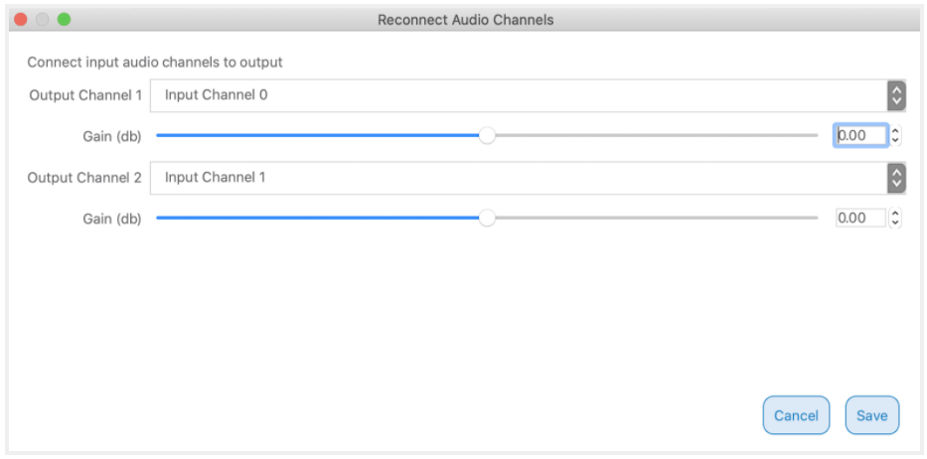Increase Output Channel 1 gain with up stepper

click(896, 131)
